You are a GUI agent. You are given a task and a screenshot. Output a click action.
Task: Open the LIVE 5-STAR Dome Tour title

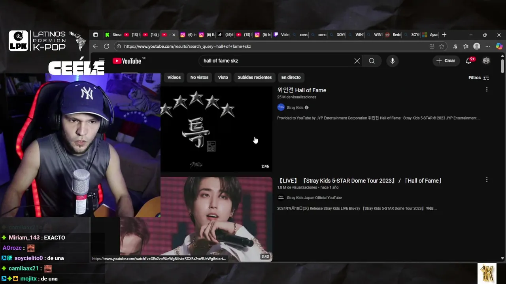pos(360,181)
